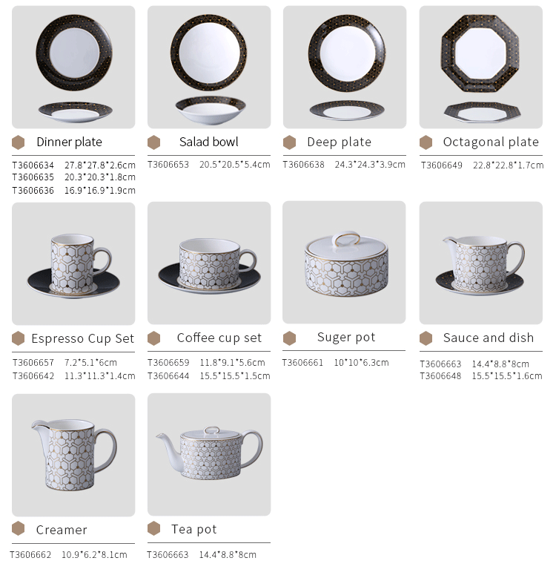Screen dimensions: 556x578
Task: Open the Dinner plate product image
Action: [x=73, y=67]
